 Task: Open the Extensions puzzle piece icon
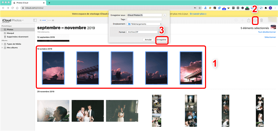pyautogui.click(x=266, y=8)
